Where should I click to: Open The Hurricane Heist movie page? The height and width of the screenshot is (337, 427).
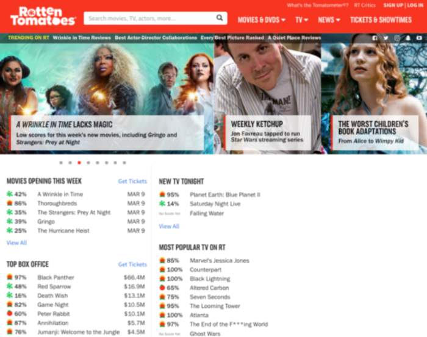(63, 230)
